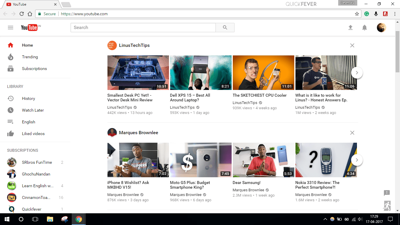The image size is (400, 225).
Task: Click the History clock icon
Action: 11,98
